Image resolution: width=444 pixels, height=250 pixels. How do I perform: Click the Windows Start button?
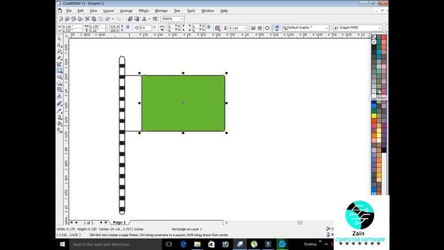tap(62, 244)
